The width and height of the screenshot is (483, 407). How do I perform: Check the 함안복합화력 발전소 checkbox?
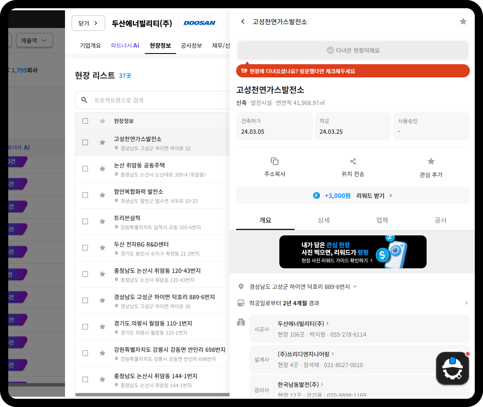85,195
